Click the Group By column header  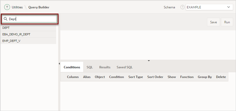(x=205, y=77)
